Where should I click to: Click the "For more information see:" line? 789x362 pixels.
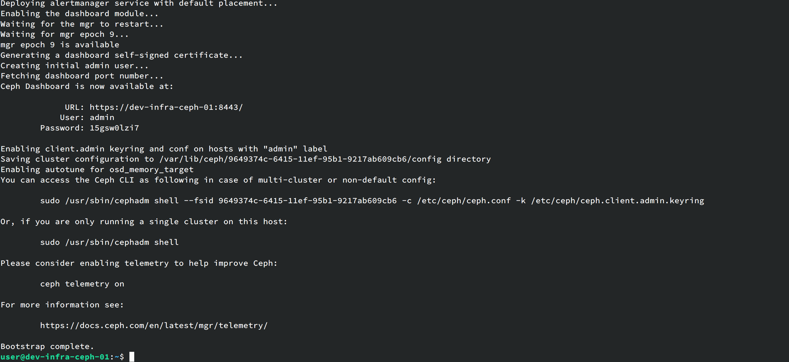62,305
